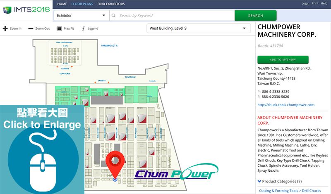Open the chuck-tools.chumpower.com link
This screenshot has width=331, height=194.
point(286,105)
